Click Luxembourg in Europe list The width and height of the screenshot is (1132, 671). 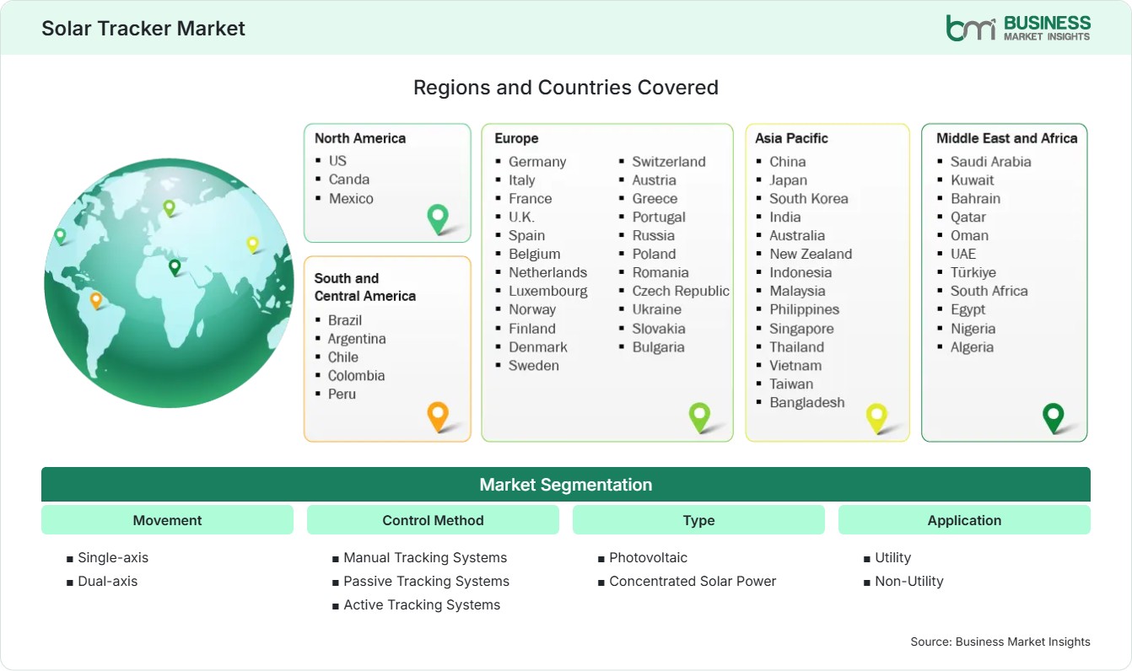(548, 291)
